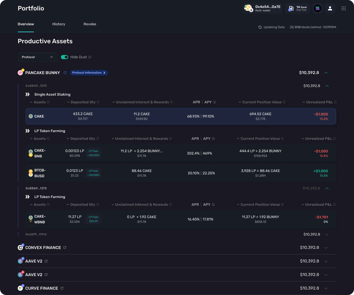
Task: Open the apps grid menu icon
Action: (344, 8)
